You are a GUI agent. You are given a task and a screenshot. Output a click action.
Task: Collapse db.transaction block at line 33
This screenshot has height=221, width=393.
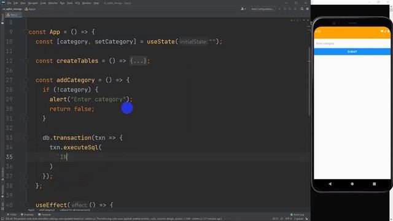(x=26, y=138)
